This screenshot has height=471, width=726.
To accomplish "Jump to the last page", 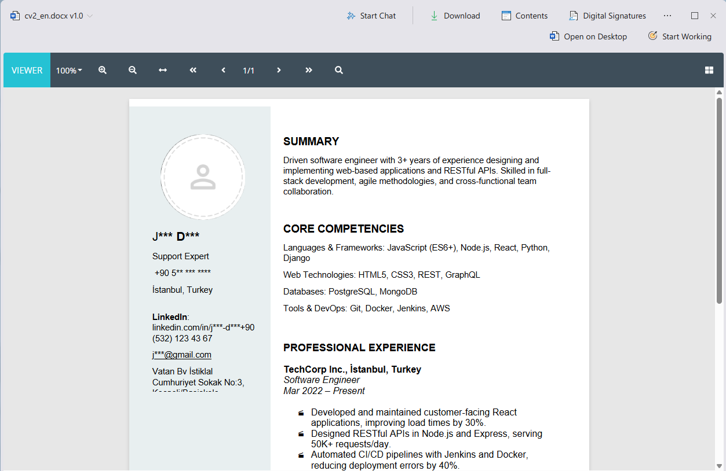I will [x=309, y=70].
